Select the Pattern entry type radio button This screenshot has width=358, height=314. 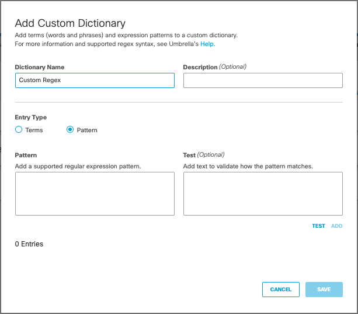click(x=70, y=129)
